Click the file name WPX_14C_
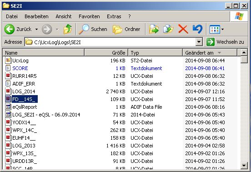 click(25, 130)
